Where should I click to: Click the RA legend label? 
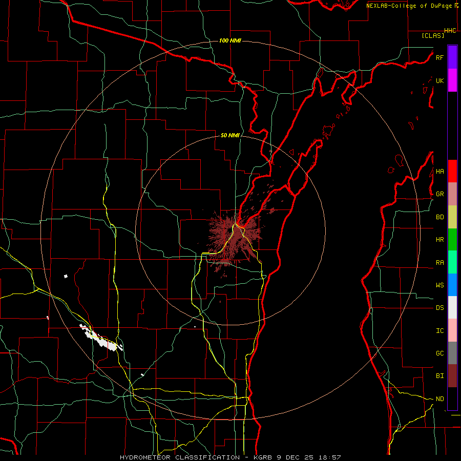(x=439, y=263)
